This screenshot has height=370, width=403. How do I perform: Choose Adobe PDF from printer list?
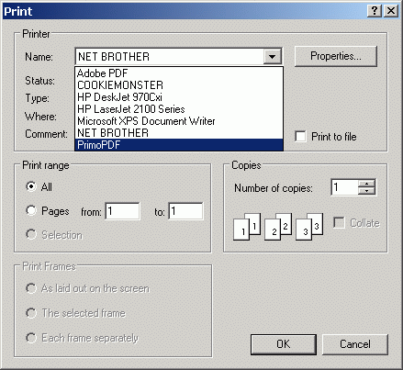[x=179, y=73]
